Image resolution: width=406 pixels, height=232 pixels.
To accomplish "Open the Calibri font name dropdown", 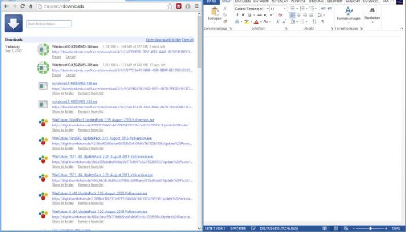I will point(267,9).
